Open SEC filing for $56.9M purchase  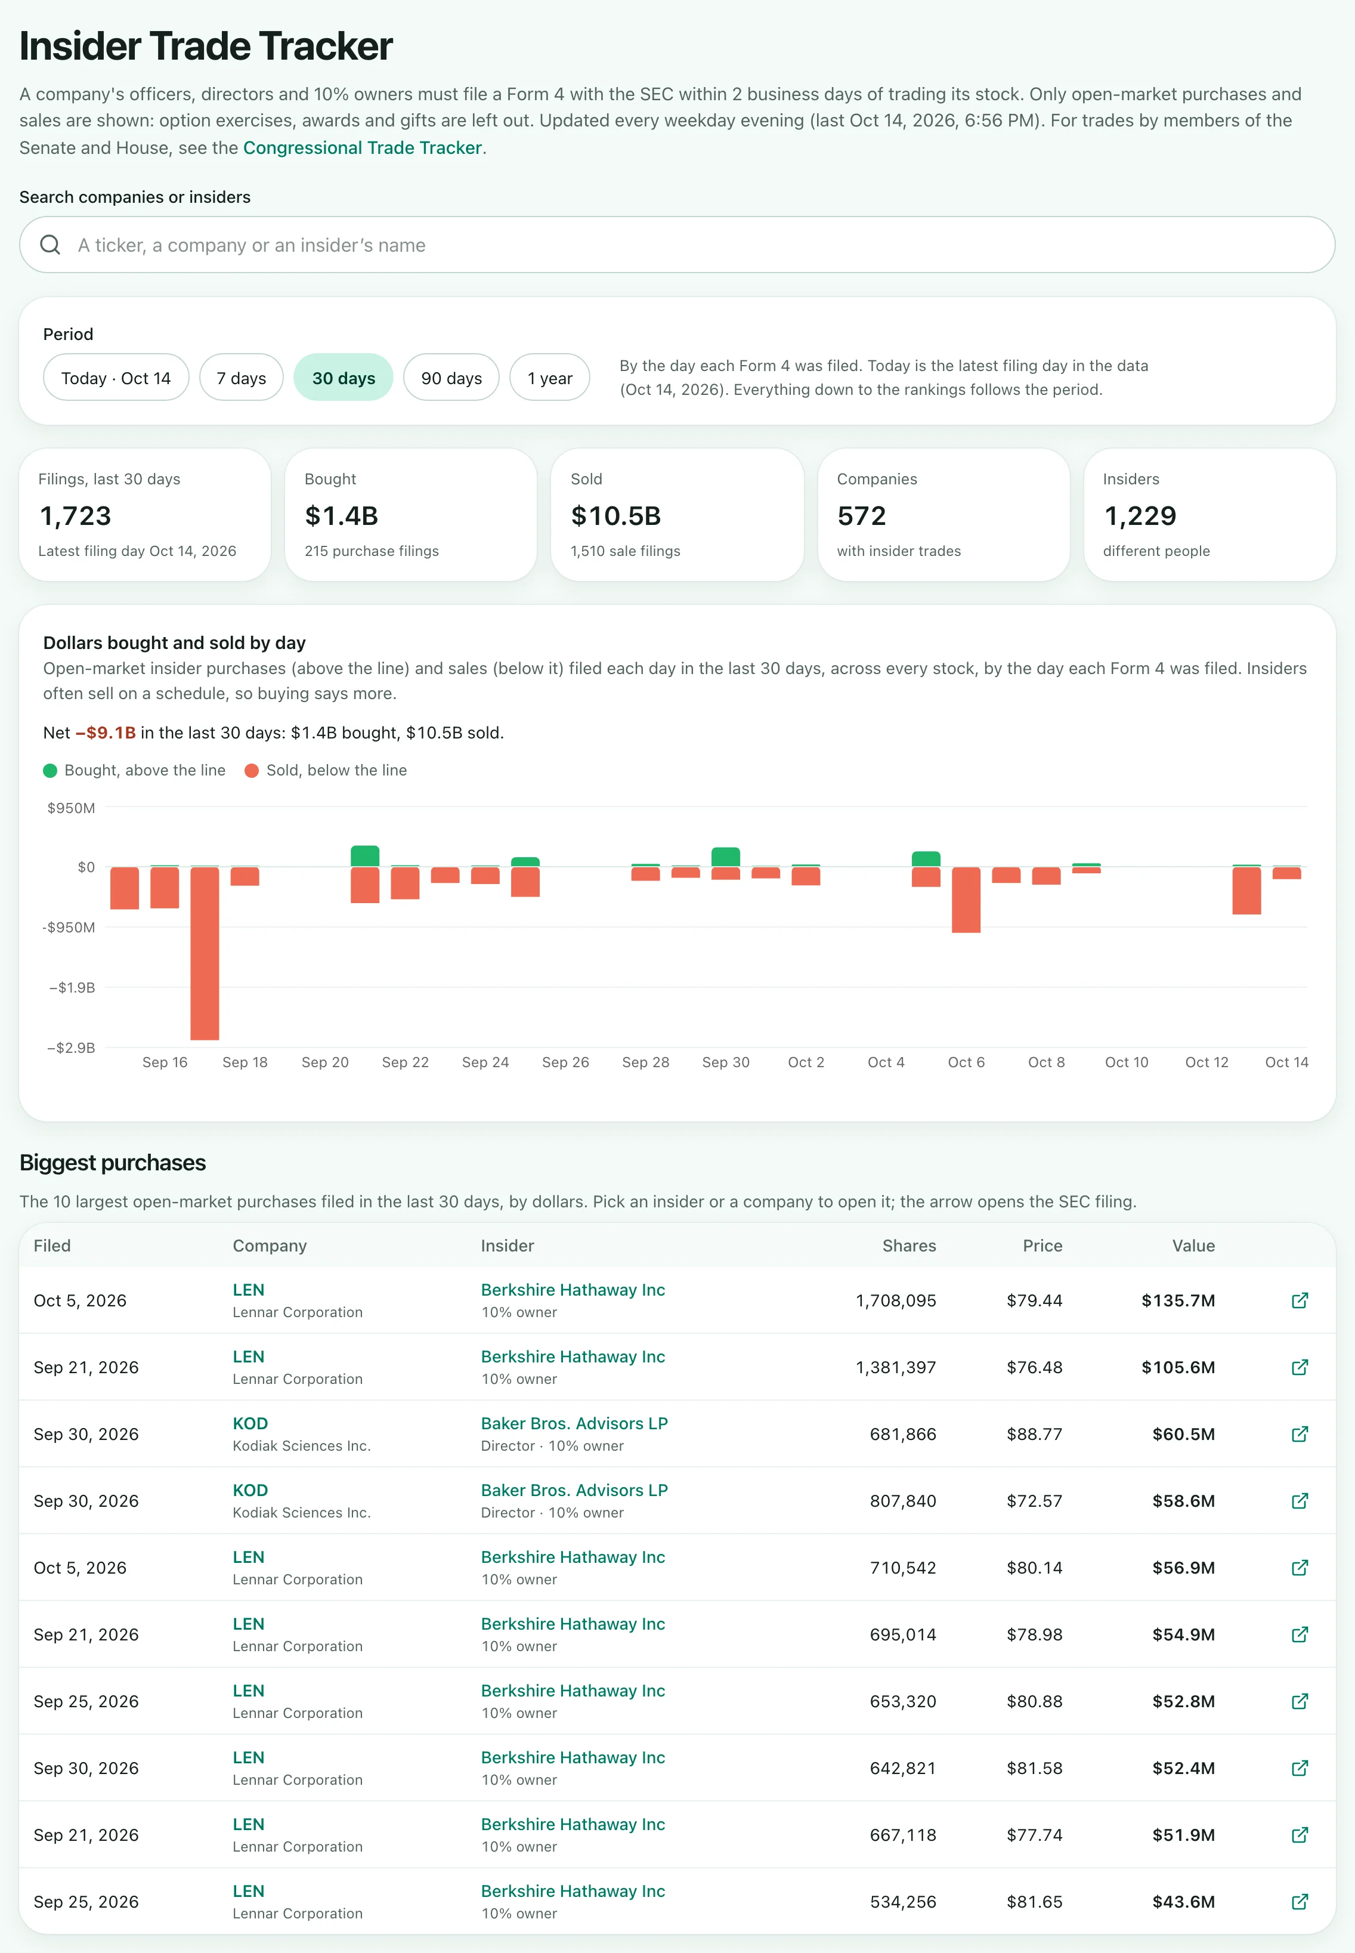[x=1299, y=1568]
